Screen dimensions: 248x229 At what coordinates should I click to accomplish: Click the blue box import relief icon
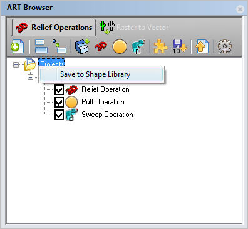click(x=82, y=46)
